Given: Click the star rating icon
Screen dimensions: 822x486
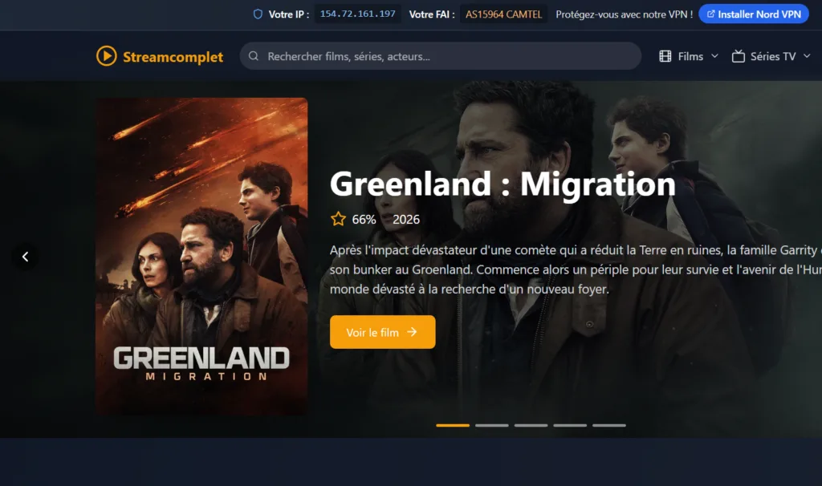Looking at the screenshot, I should pos(338,219).
